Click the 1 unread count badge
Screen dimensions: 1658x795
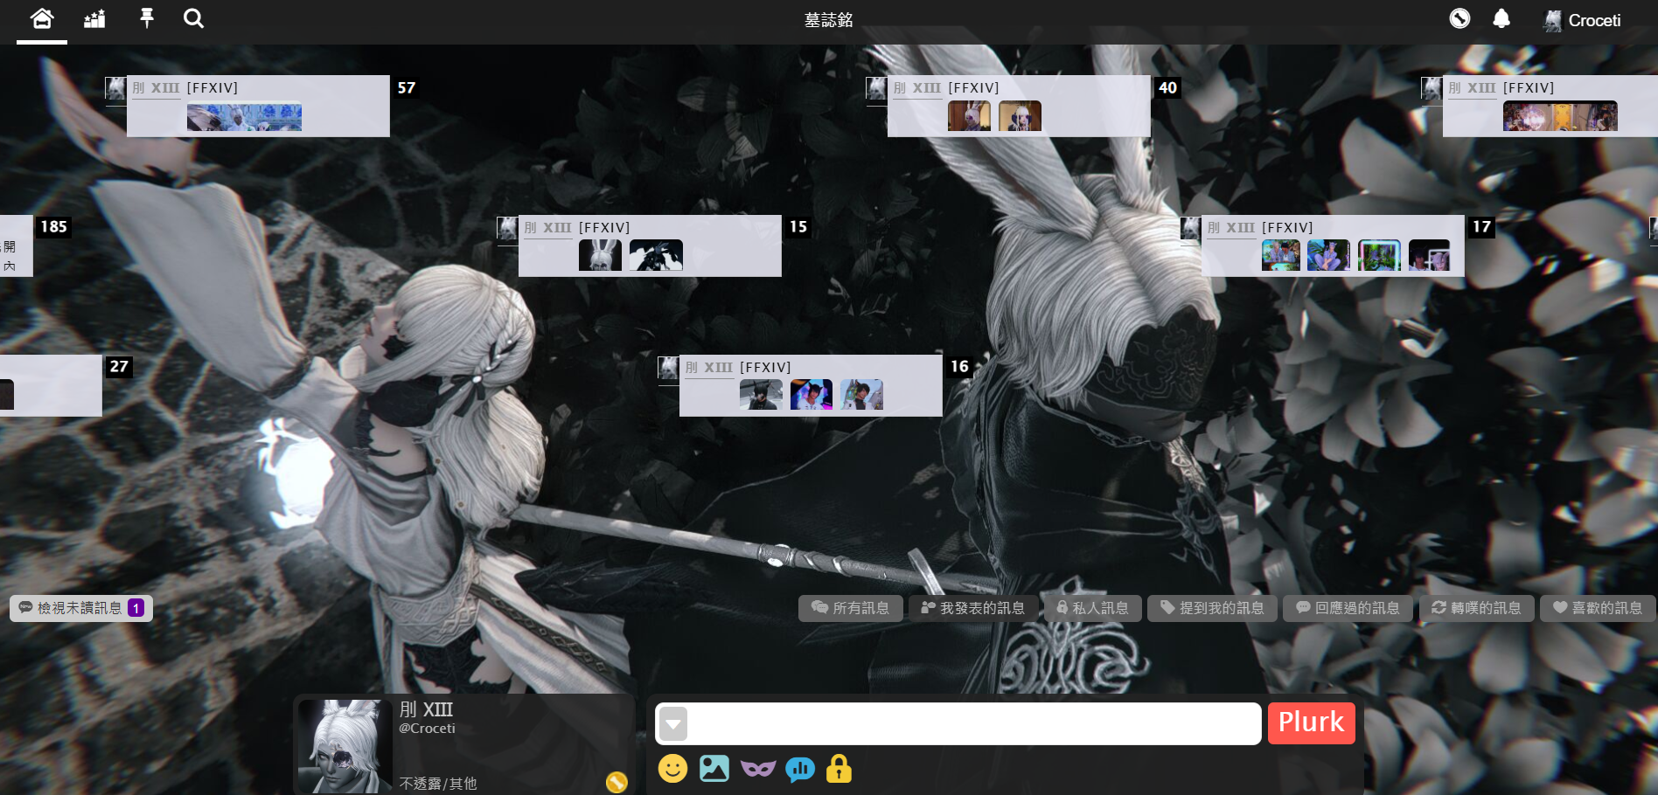point(136,608)
